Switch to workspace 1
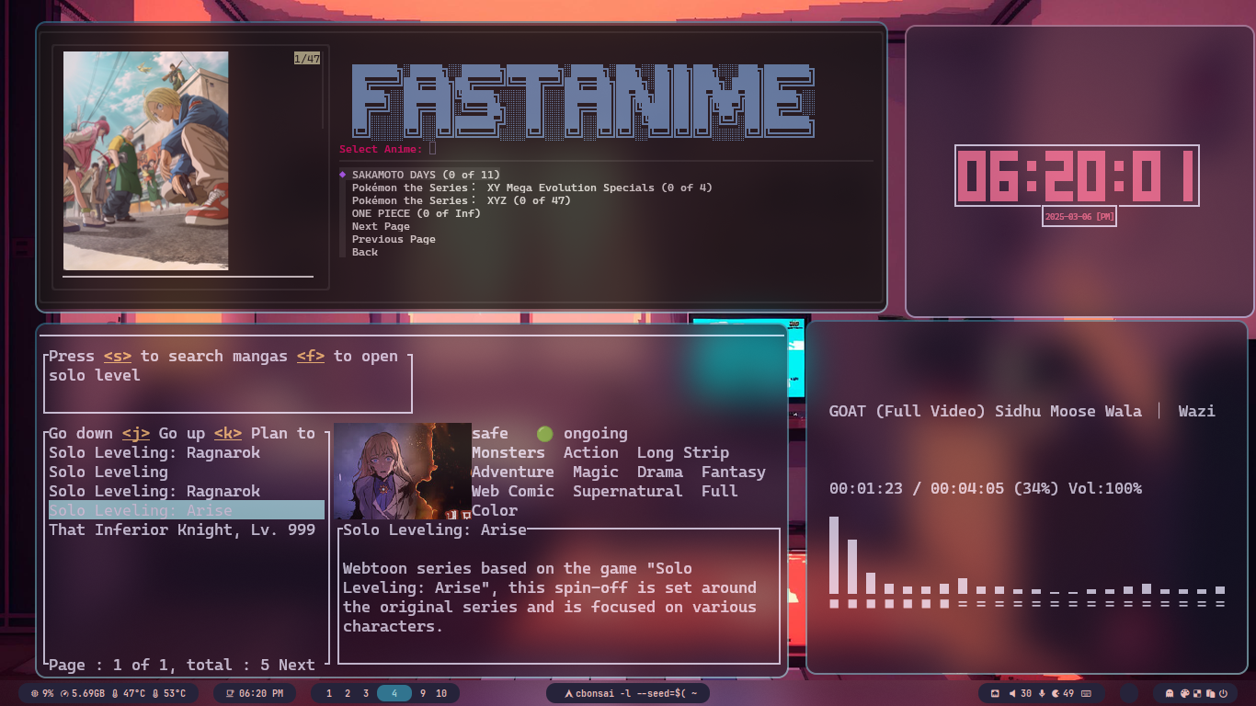1256x706 pixels. tap(329, 693)
